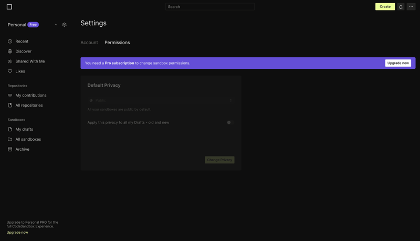
Task: Click the Change Privacy button
Action: tap(219, 160)
